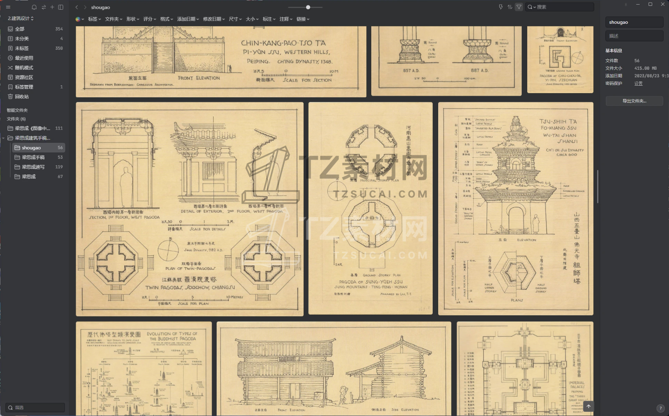Open the 标签 filter dropdown

(x=94, y=19)
